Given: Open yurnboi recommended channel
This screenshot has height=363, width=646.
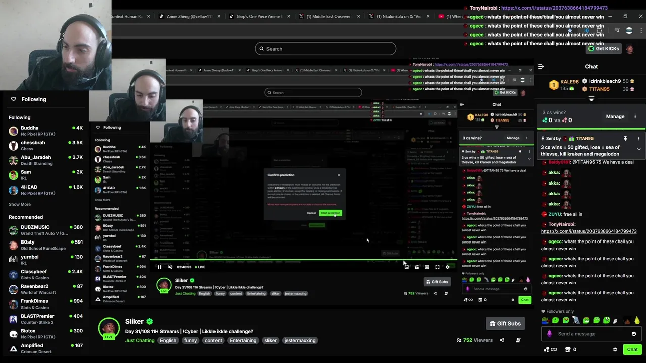Looking at the screenshot, I should (x=45, y=260).
